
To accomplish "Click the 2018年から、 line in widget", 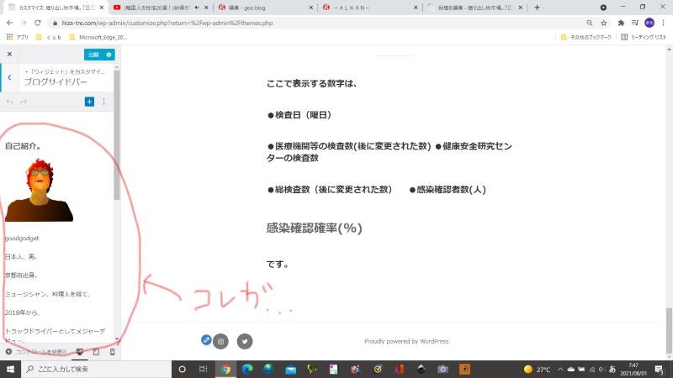I will [23, 312].
